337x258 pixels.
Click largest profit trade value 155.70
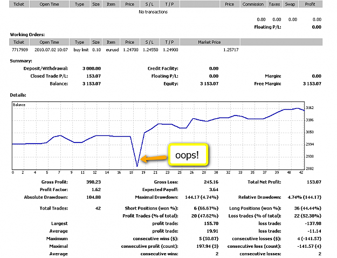(x=211, y=223)
